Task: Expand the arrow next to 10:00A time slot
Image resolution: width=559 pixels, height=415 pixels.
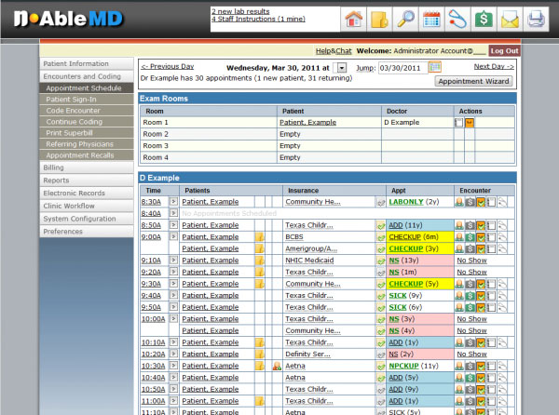Action: click(173, 318)
